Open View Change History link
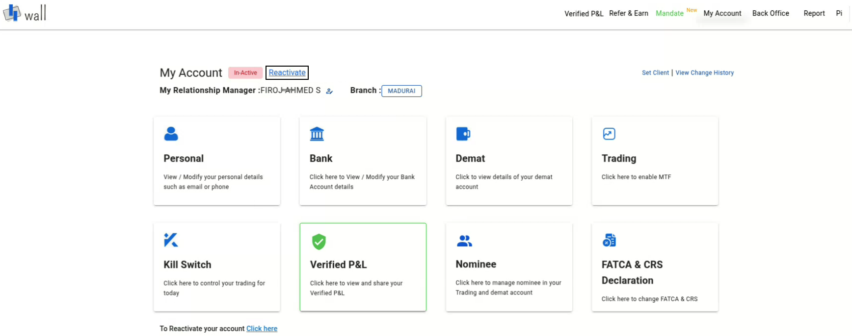Viewport: 852px width, 336px height. point(704,72)
